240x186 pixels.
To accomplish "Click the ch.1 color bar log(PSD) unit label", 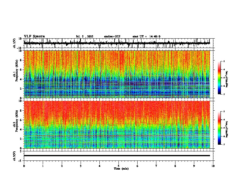I will 227,79.
